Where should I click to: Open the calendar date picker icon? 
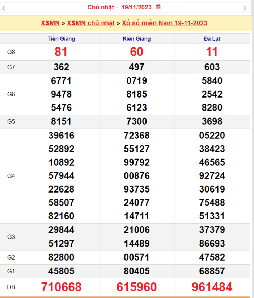coord(158,7)
